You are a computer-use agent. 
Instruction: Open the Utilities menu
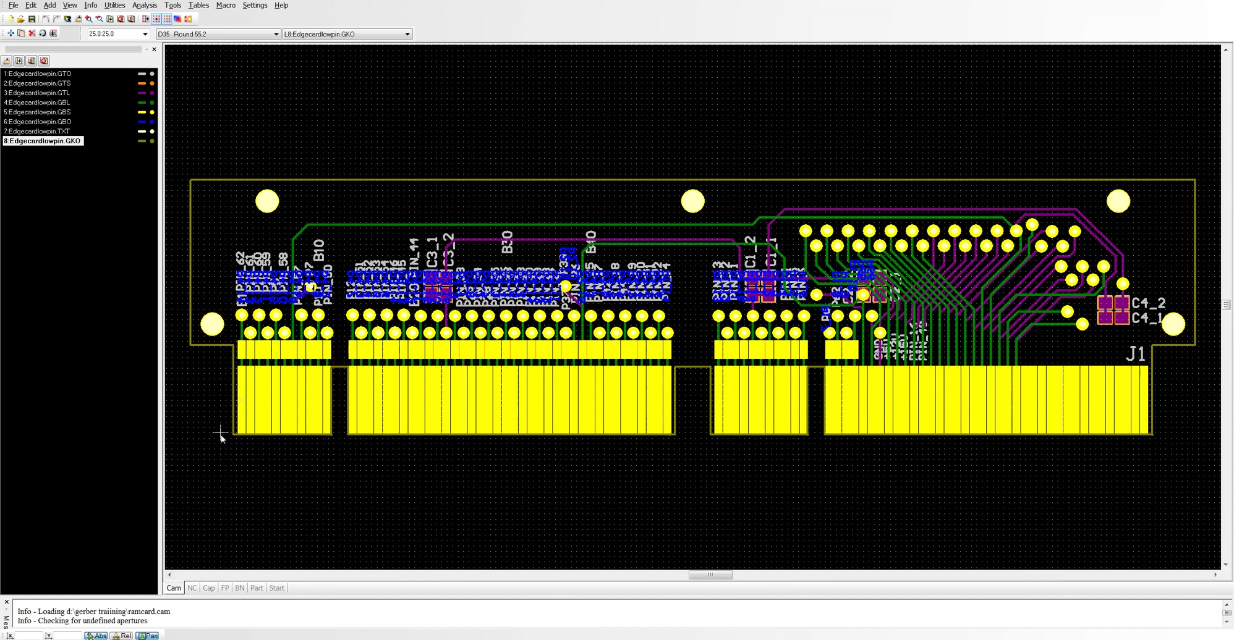tap(114, 5)
